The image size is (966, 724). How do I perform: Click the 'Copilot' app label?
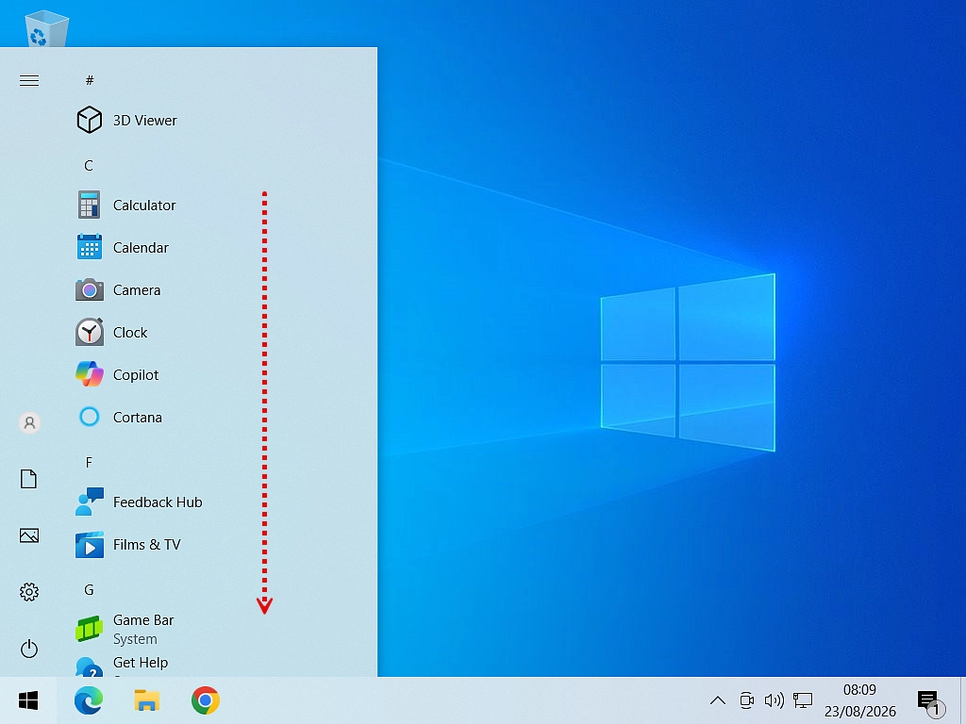(136, 375)
